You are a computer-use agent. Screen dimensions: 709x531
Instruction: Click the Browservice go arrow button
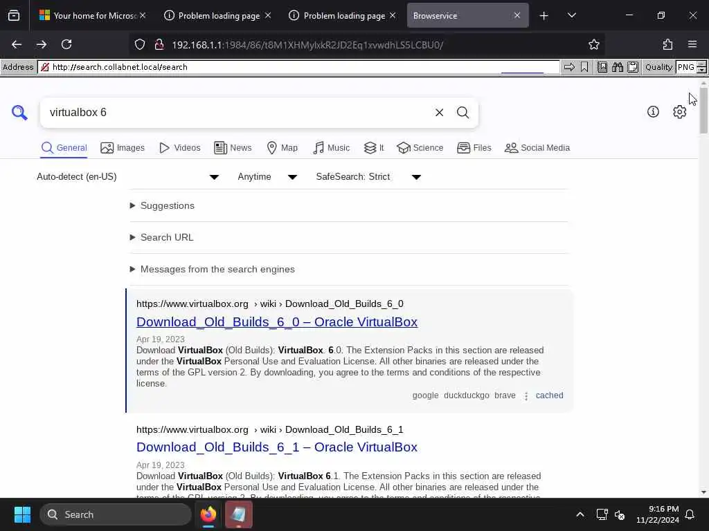pyautogui.click(x=569, y=67)
